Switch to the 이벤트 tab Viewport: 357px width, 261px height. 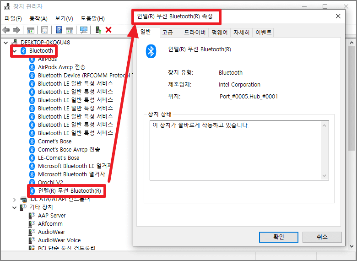pyautogui.click(x=264, y=33)
